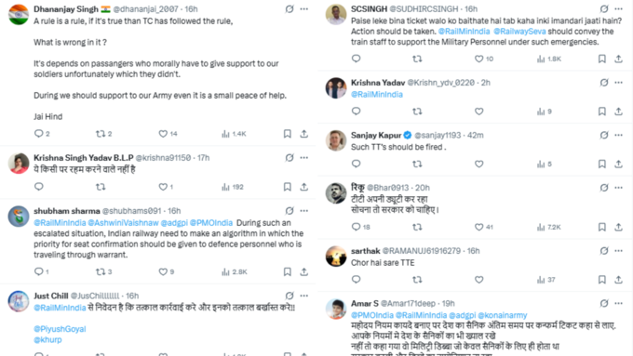The height and width of the screenshot is (356, 633).
Task: Open @AshwiniVaishnaw mention link
Action: pyautogui.click(x=123, y=223)
